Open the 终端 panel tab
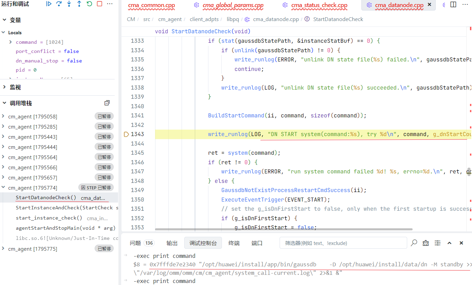 tap(234, 243)
